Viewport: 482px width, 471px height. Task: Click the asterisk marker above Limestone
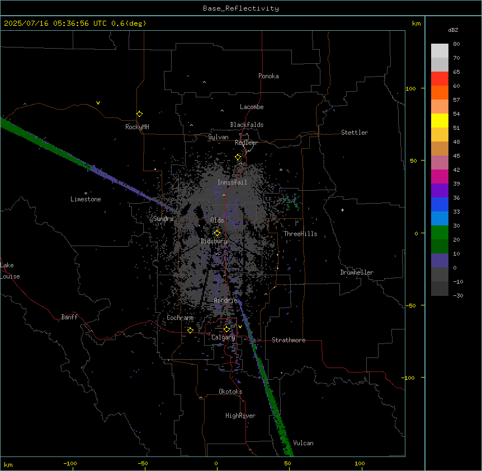(86, 193)
